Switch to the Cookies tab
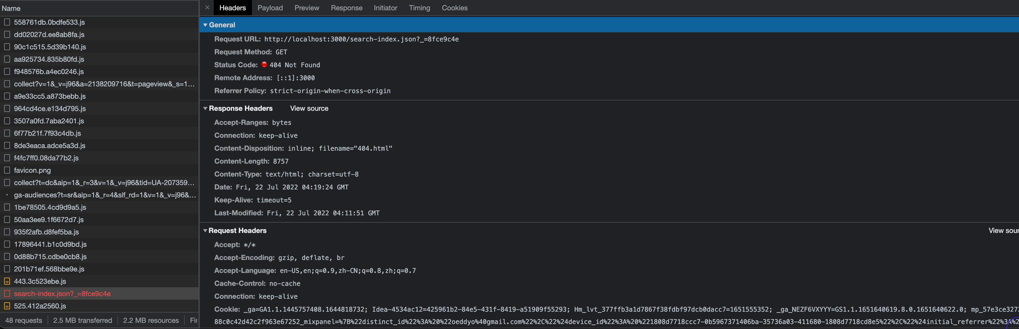This screenshot has width=1019, height=329. point(455,8)
